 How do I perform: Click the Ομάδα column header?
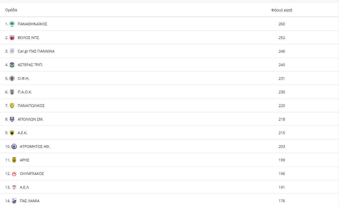(x=11, y=10)
